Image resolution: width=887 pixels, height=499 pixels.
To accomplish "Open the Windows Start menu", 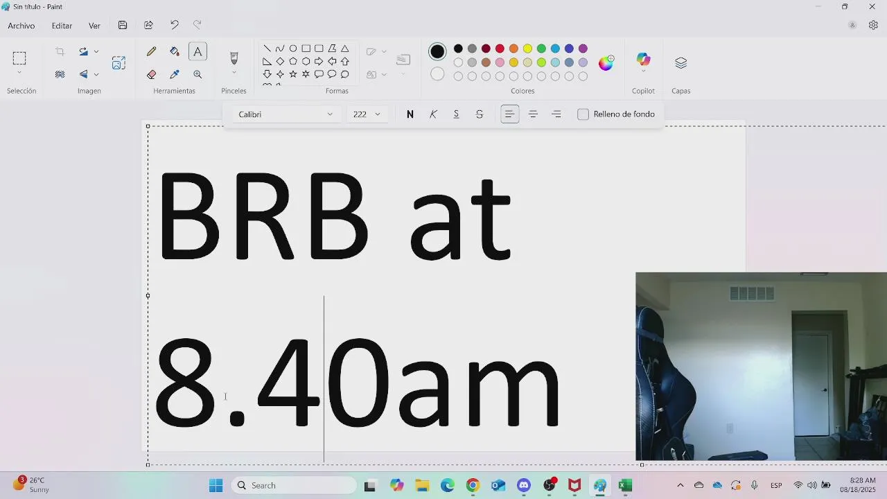I will pyautogui.click(x=216, y=485).
